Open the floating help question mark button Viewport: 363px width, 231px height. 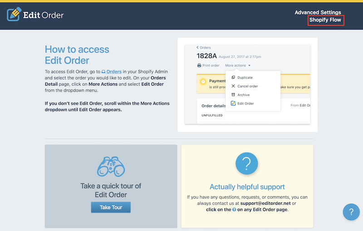(x=351, y=212)
